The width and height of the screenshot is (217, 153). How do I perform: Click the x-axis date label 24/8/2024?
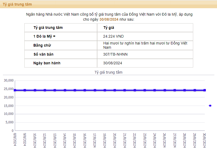[155, 140]
